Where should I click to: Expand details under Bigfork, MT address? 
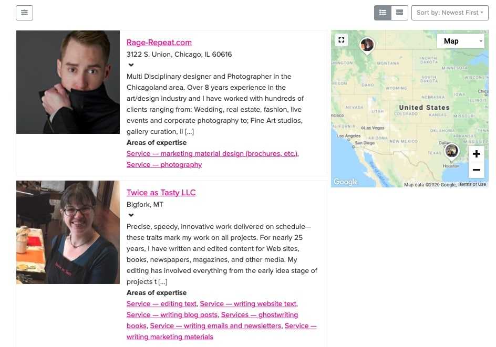[x=131, y=215]
